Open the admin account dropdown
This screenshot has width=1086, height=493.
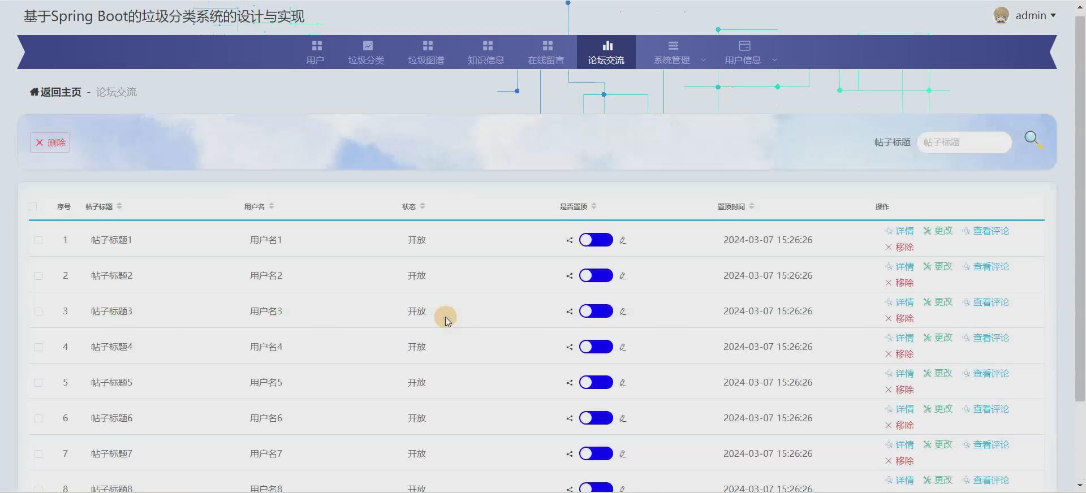[1035, 16]
